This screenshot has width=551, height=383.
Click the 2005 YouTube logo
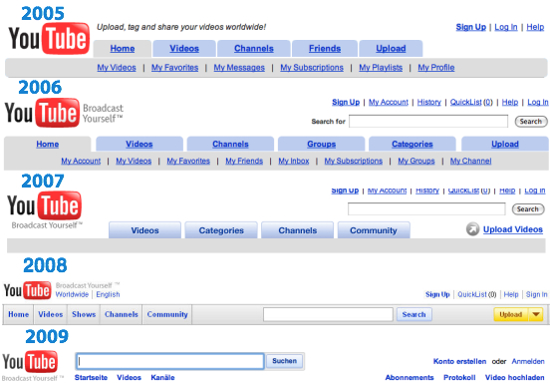[49, 38]
